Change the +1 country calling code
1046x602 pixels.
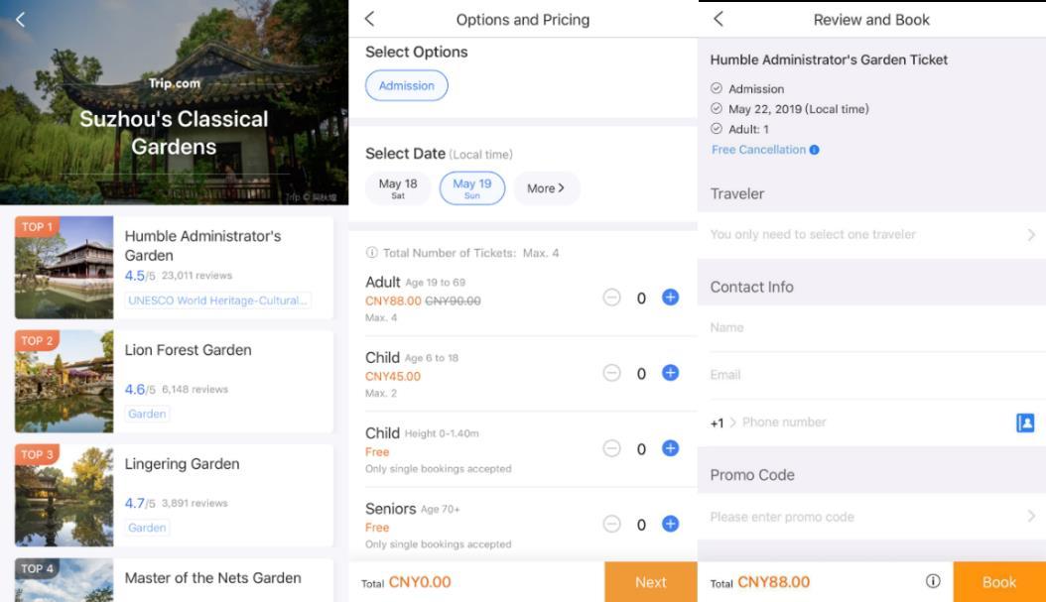pyautogui.click(x=723, y=422)
